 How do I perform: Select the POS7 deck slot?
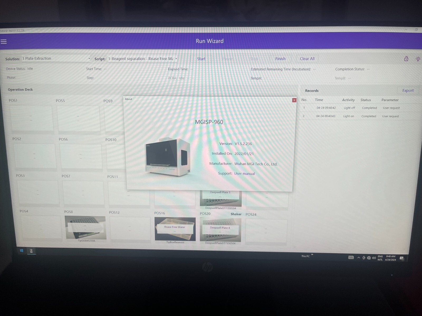click(83, 192)
